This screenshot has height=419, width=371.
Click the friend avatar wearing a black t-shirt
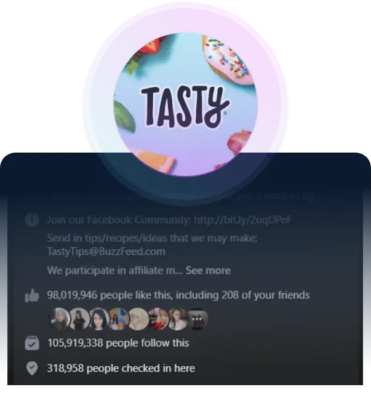click(79, 319)
